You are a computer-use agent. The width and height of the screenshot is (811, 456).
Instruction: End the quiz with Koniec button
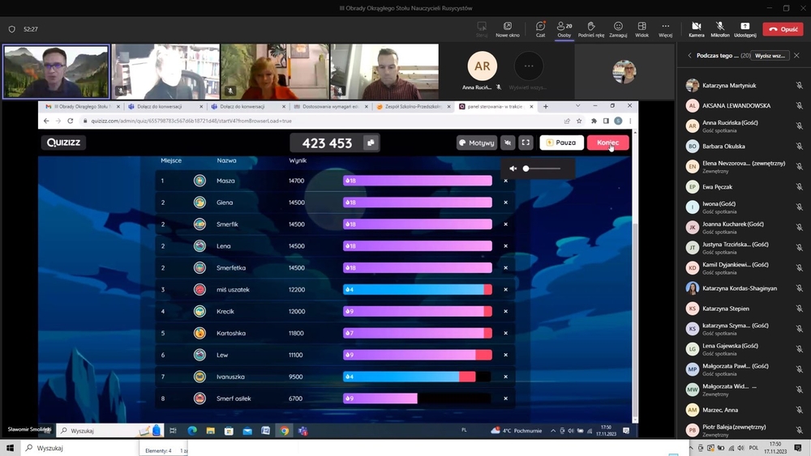coord(607,143)
